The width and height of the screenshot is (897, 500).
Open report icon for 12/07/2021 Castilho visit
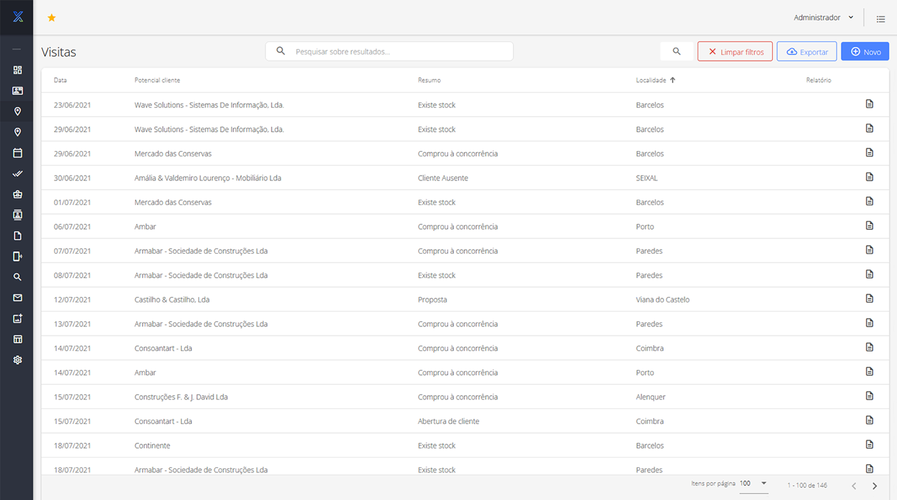(x=869, y=299)
